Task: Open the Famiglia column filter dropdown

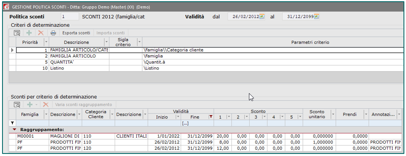Action: [x=47, y=114]
